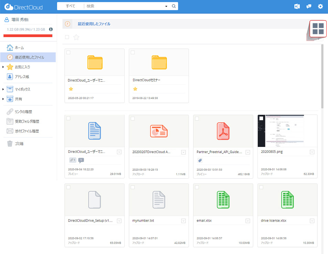Screen dimensions: 328x254
Task: Switch to grid thumbnail view
Action: (x=318, y=29)
